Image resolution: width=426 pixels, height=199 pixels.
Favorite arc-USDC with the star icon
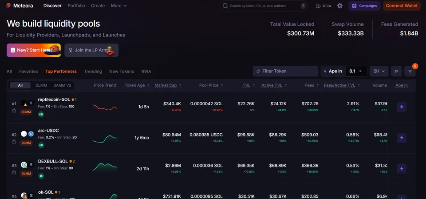click(14, 142)
